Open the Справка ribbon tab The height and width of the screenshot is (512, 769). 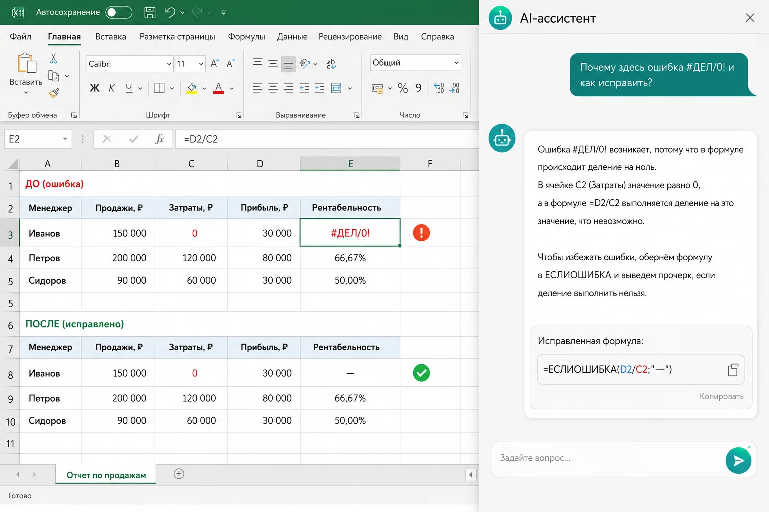point(437,36)
